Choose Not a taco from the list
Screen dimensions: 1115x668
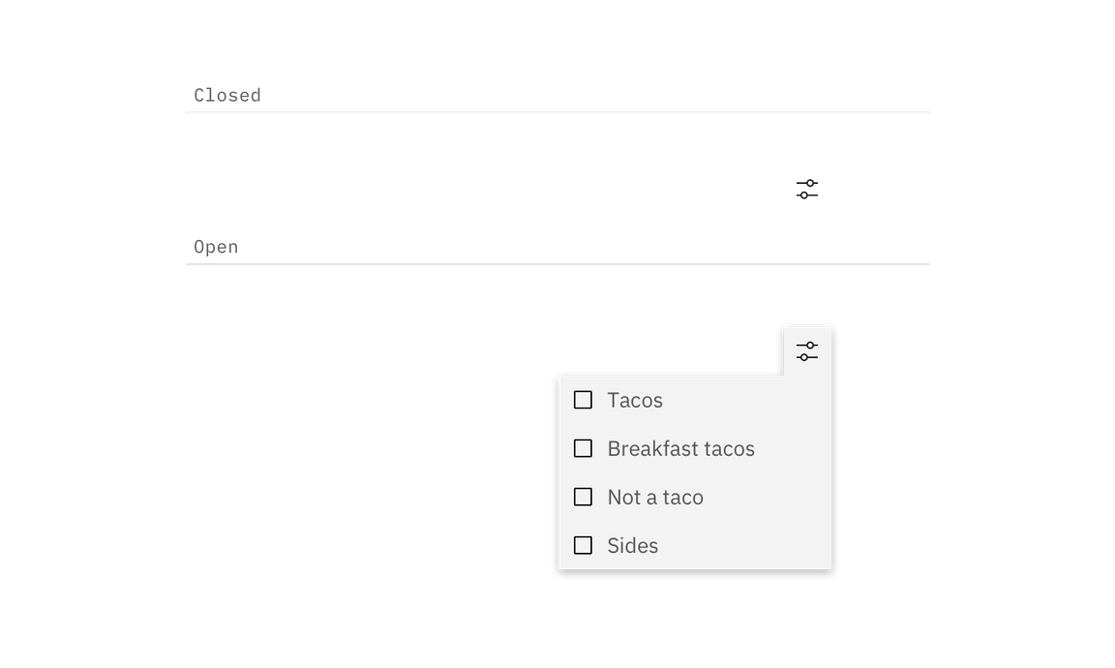[654, 497]
